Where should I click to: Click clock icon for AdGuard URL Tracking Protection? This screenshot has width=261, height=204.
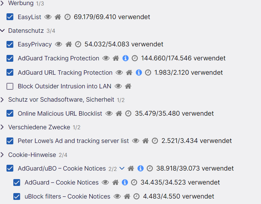pyautogui.click(x=148, y=73)
